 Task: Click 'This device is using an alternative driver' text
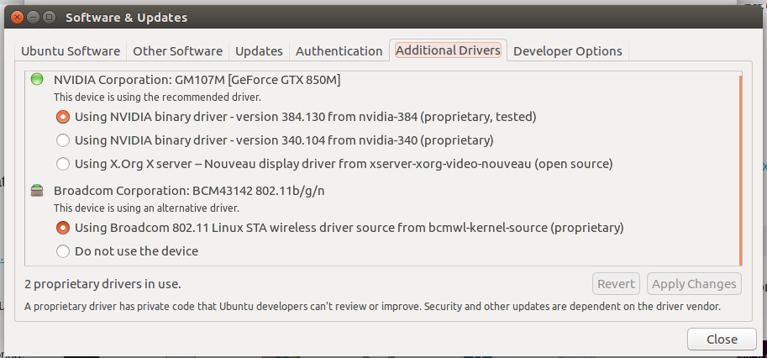(x=146, y=208)
